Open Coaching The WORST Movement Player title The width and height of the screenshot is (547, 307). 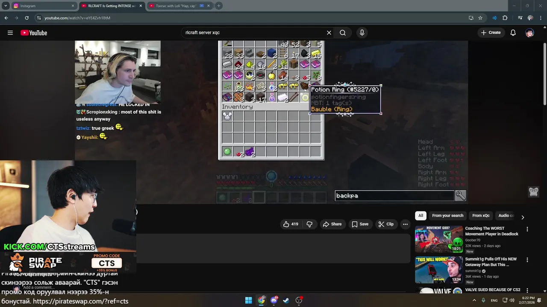pyautogui.click(x=491, y=231)
